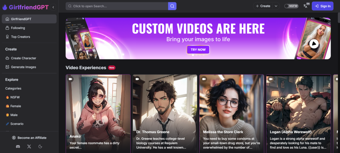
Task: Click the page vertical scrollbar
Action: (x=338, y=19)
